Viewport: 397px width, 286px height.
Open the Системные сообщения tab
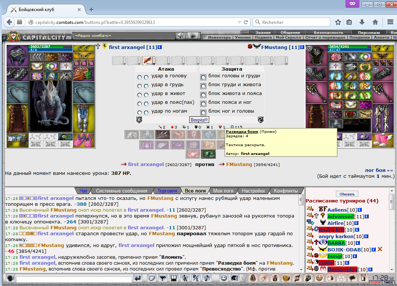(x=122, y=191)
